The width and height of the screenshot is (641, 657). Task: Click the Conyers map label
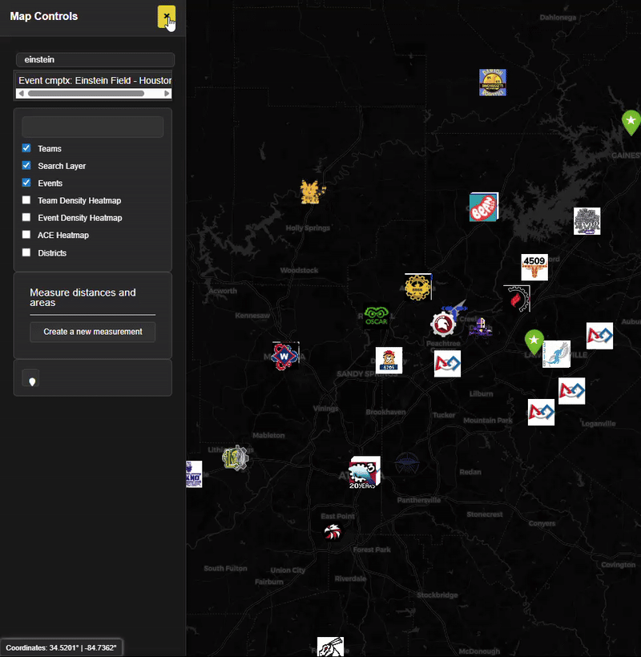coord(542,523)
